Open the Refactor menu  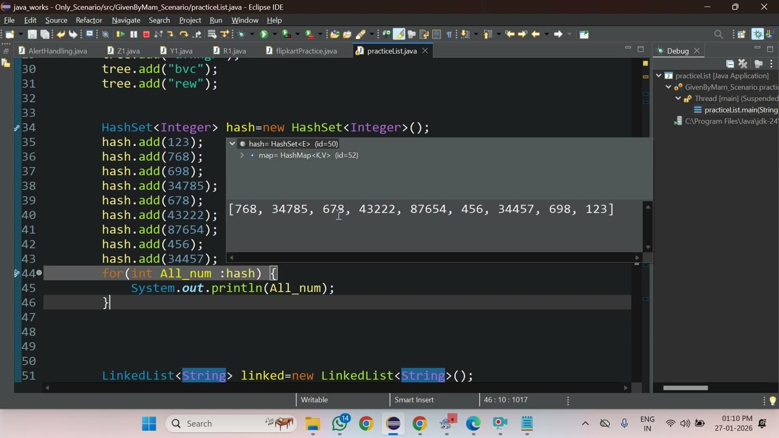[x=89, y=20]
